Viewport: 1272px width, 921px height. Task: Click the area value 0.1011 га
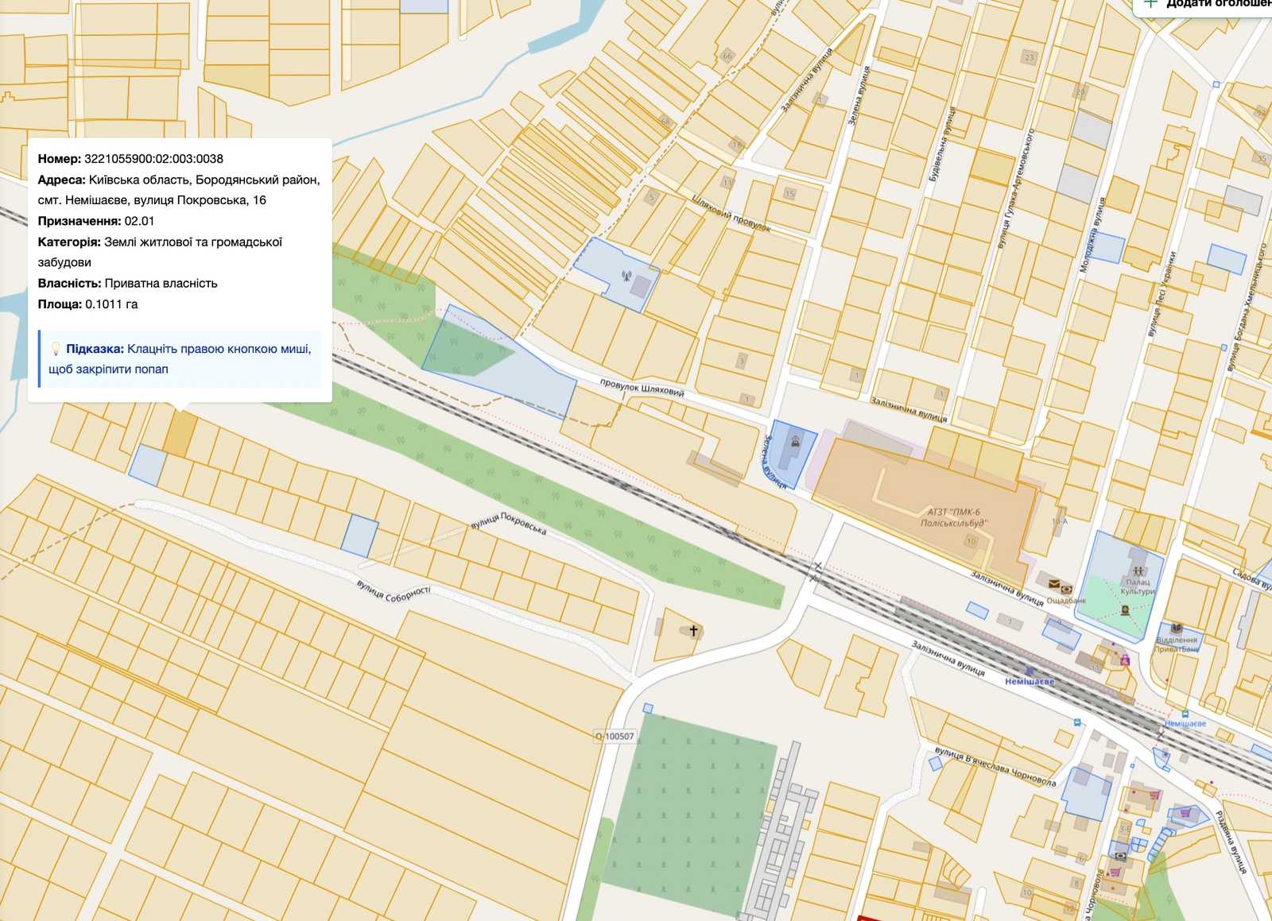tap(111, 304)
